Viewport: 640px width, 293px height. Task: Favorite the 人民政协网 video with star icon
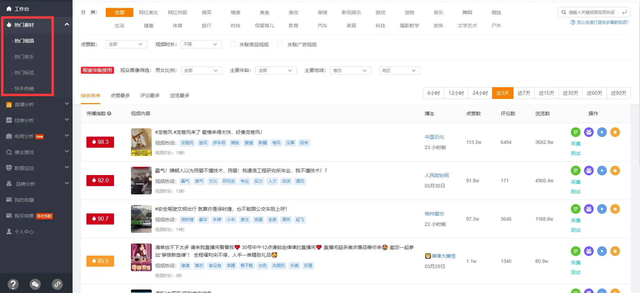click(615, 171)
